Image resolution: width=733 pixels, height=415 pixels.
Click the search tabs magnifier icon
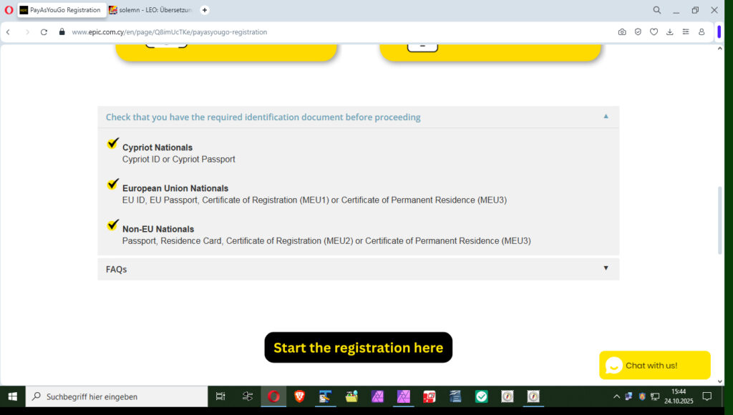[656, 10]
